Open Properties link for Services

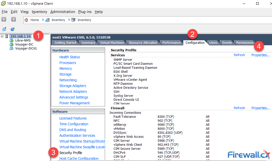[x=261, y=55]
